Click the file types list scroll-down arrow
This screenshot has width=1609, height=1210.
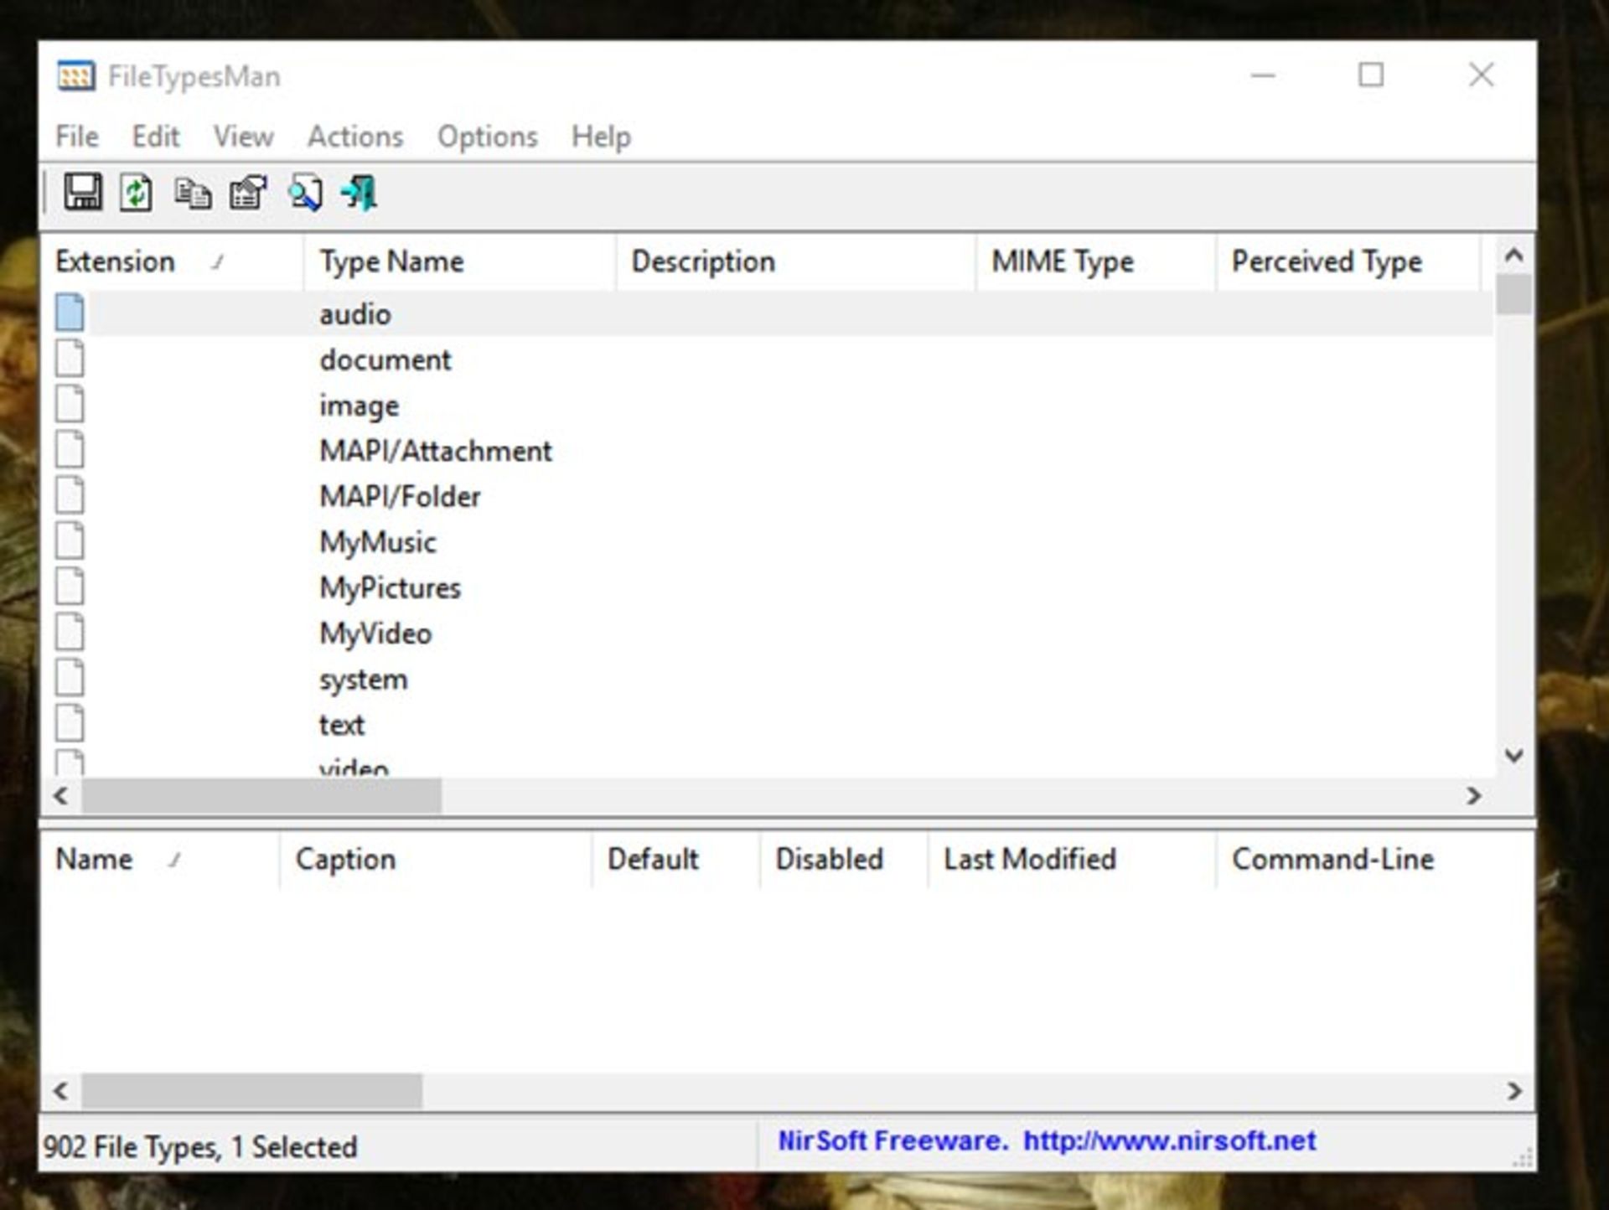click(1513, 756)
